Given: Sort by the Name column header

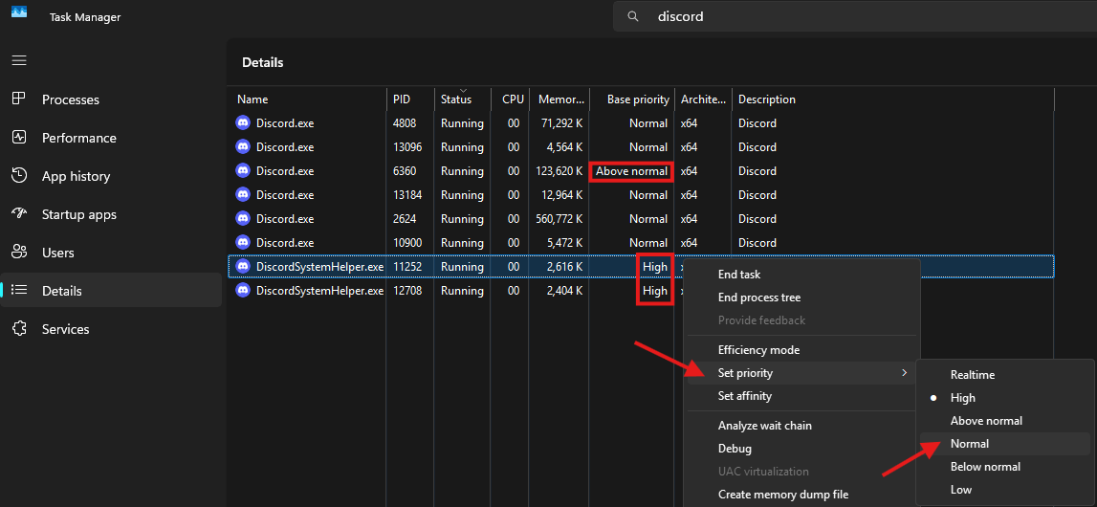Looking at the screenshot, I should (306, 99).
